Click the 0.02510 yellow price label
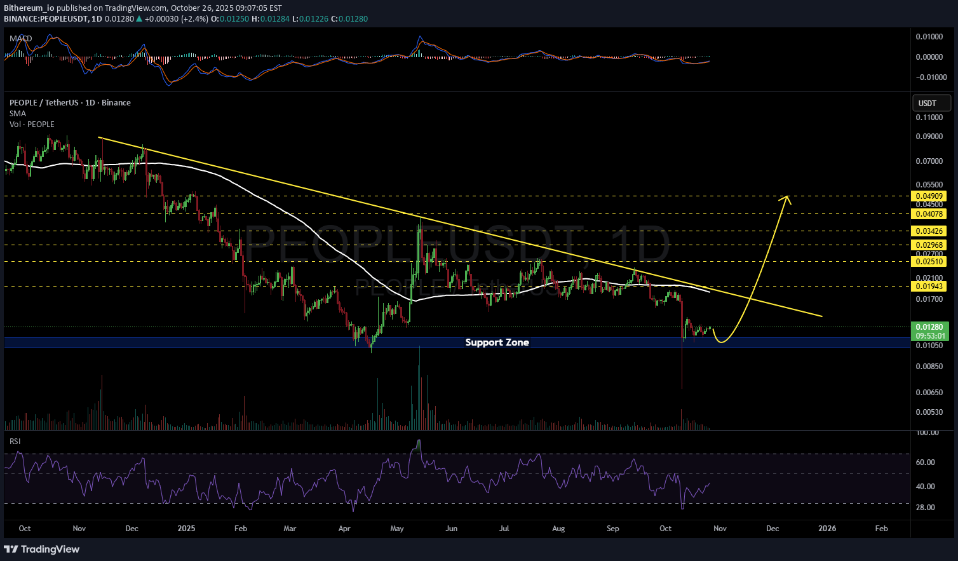The image size is (958, 561). pos(929,262)
